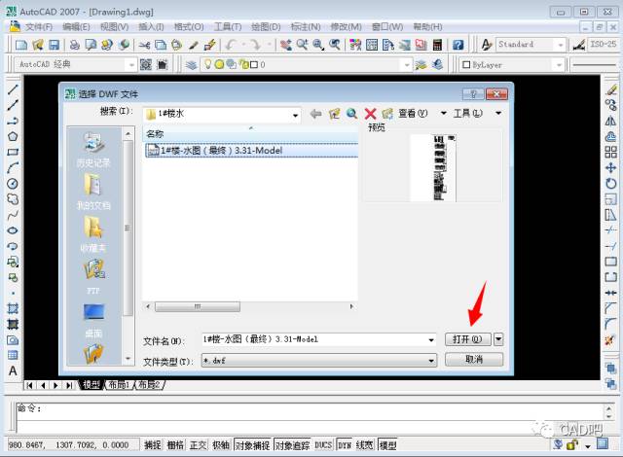Image resolution: width=623 pixels, height=457 pixels.
Task: Toggle the 正交 ortho mode button
Action: pyautogui.click(x=198, y=445)
